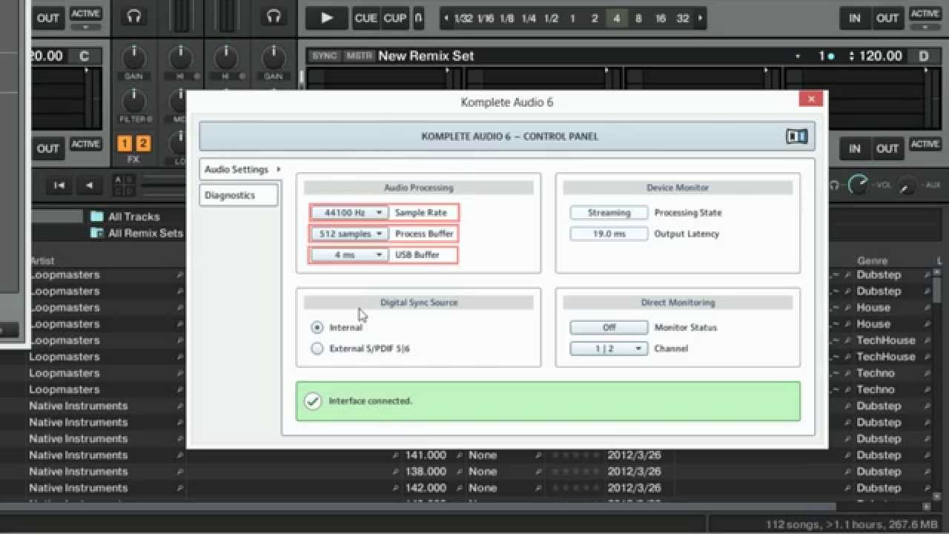The width and height of the screenshot is (949, 534).
Task: Click right channel GAIN knob
Action: [x=274, y=58]
